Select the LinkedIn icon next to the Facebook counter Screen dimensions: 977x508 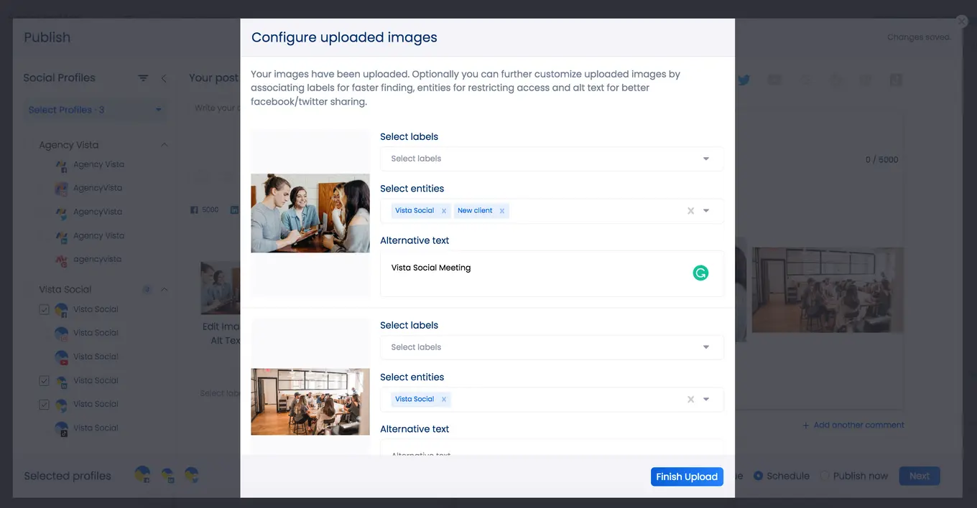click(233, 210)
